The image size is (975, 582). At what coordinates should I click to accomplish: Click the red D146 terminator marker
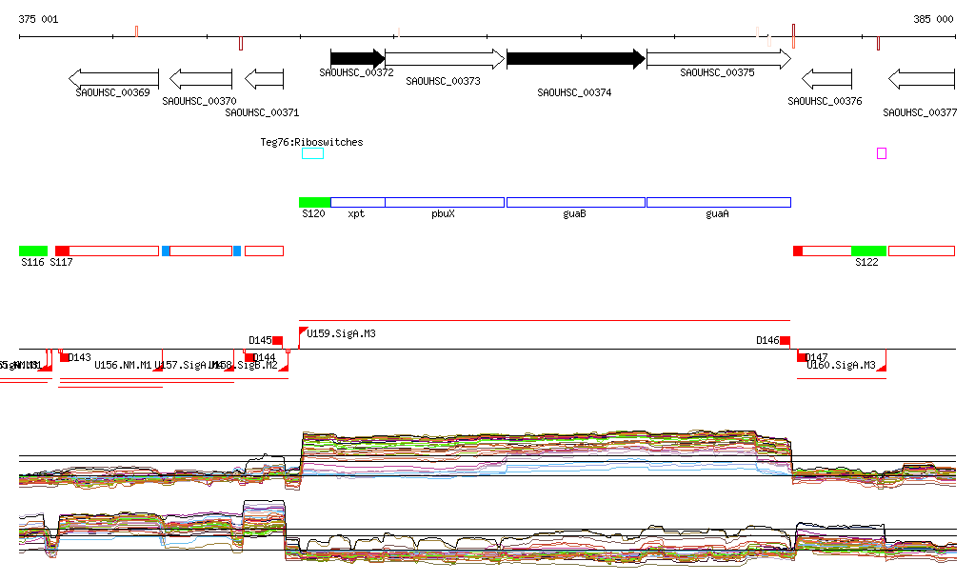(786, 340)
